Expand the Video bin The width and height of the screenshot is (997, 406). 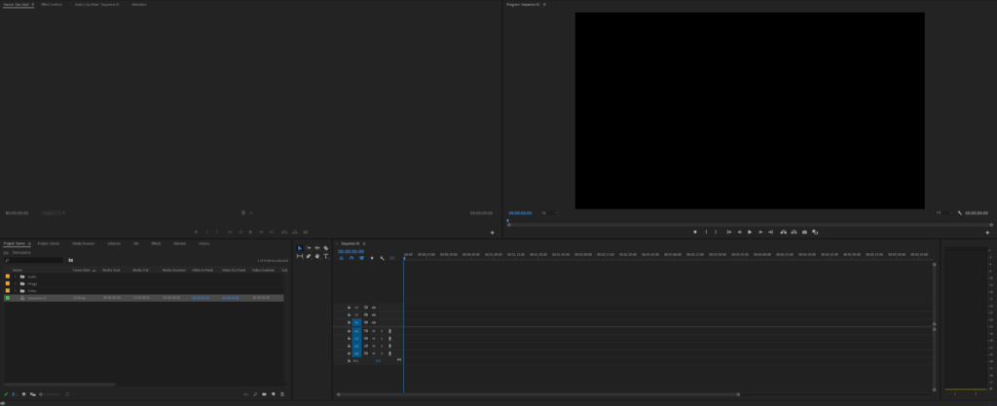[x=16, y=290]
